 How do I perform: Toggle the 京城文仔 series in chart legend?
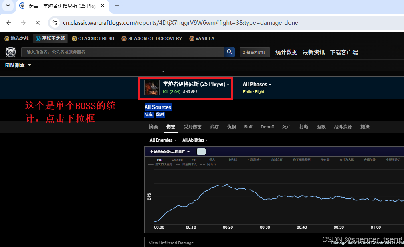tap(273, 160)
